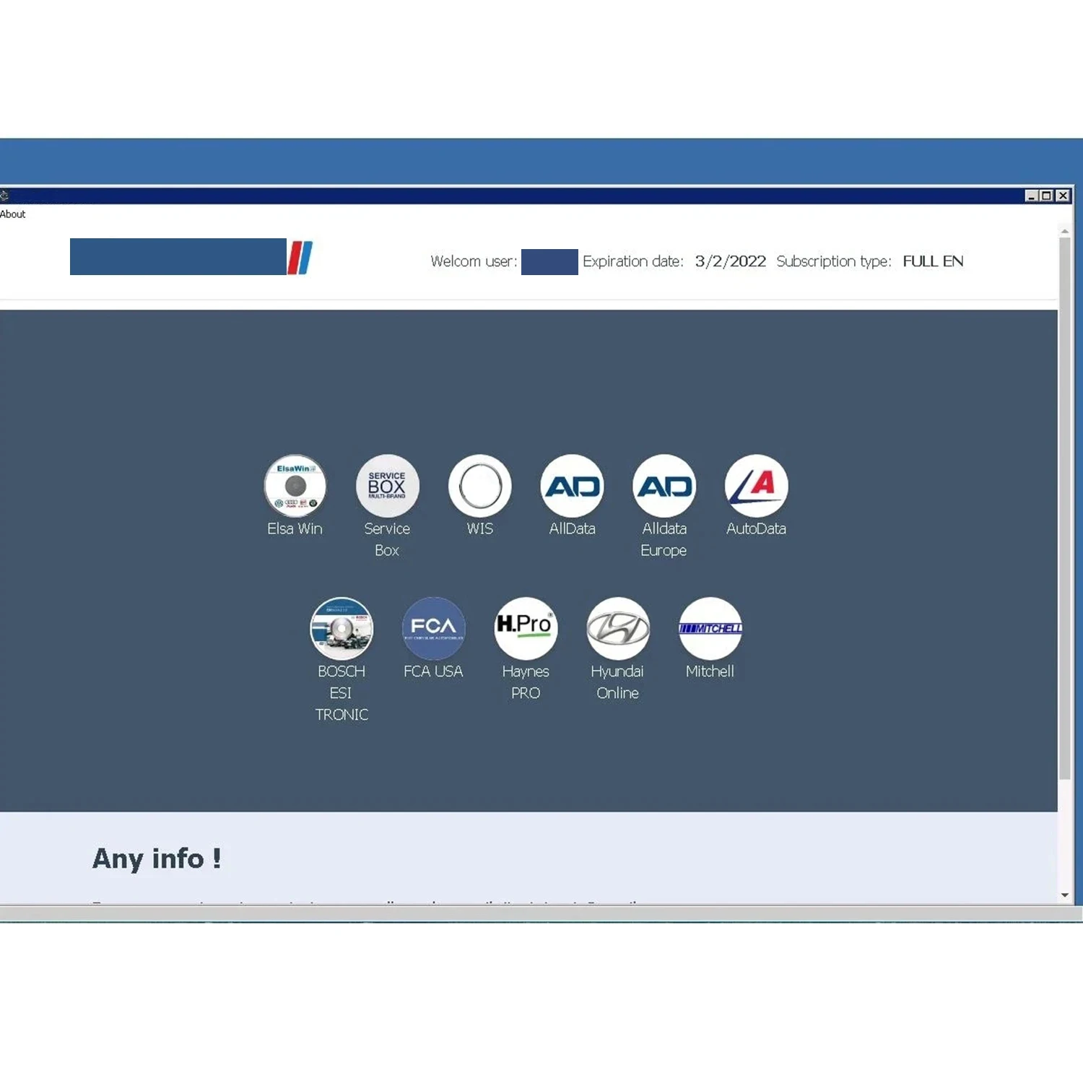Open the Elsa Win application icon
This screenshot has height=1083, width=1083.
[295, 486]
